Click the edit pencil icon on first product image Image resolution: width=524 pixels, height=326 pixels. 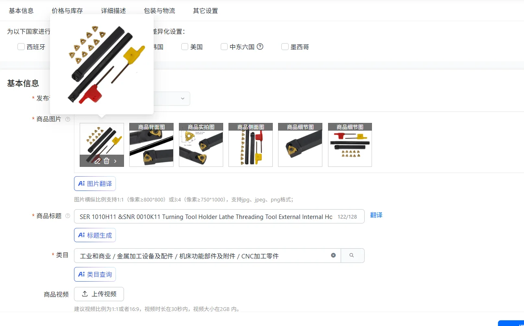(x=98, y=161)
